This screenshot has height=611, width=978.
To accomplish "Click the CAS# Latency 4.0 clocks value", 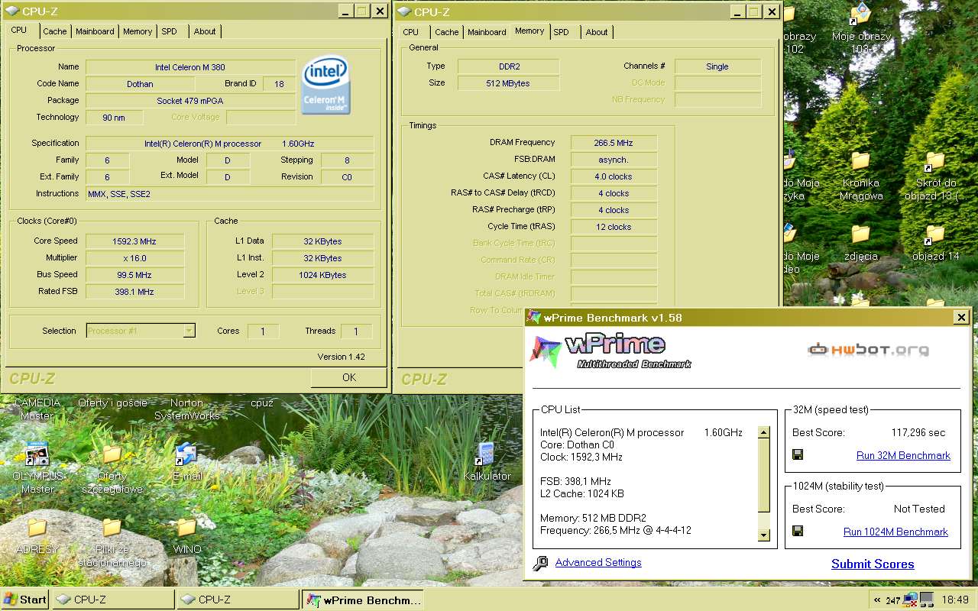I will 614,176.
